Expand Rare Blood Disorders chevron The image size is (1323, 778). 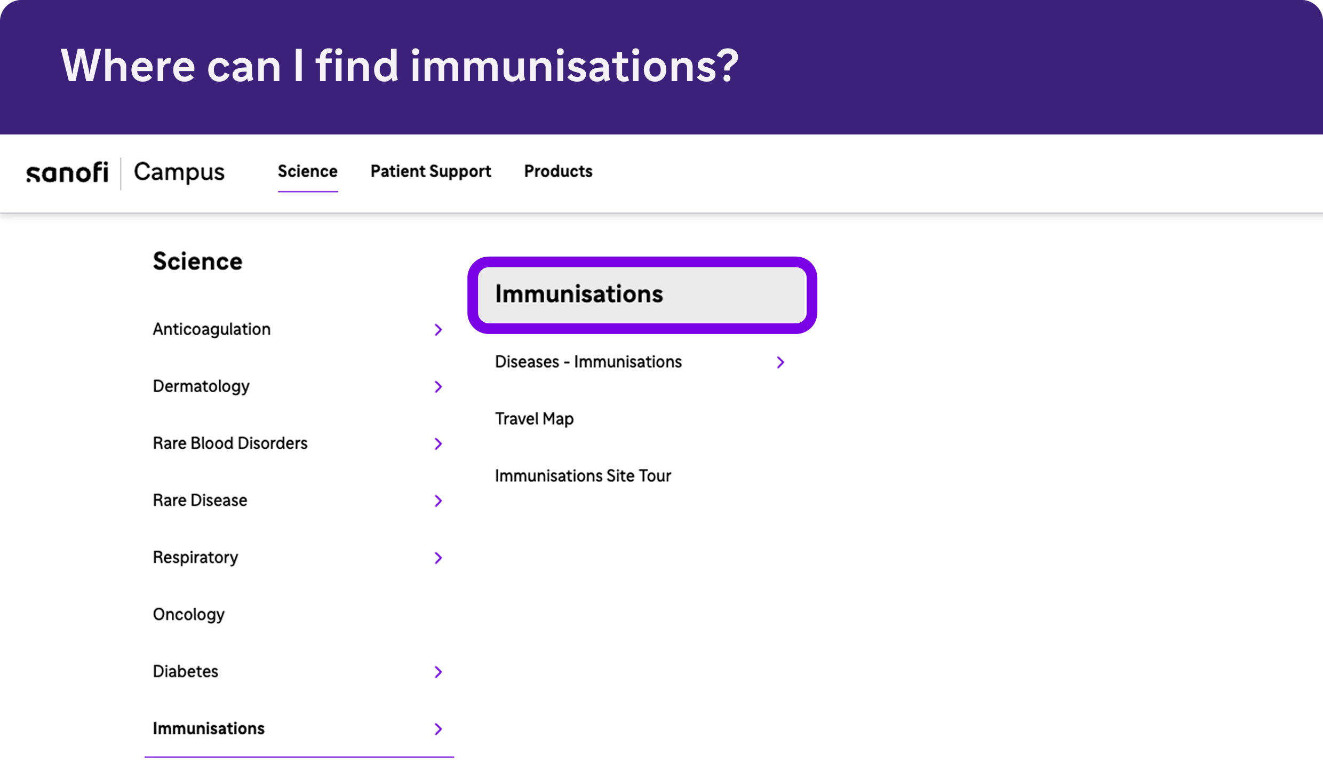tap(438, 444)
